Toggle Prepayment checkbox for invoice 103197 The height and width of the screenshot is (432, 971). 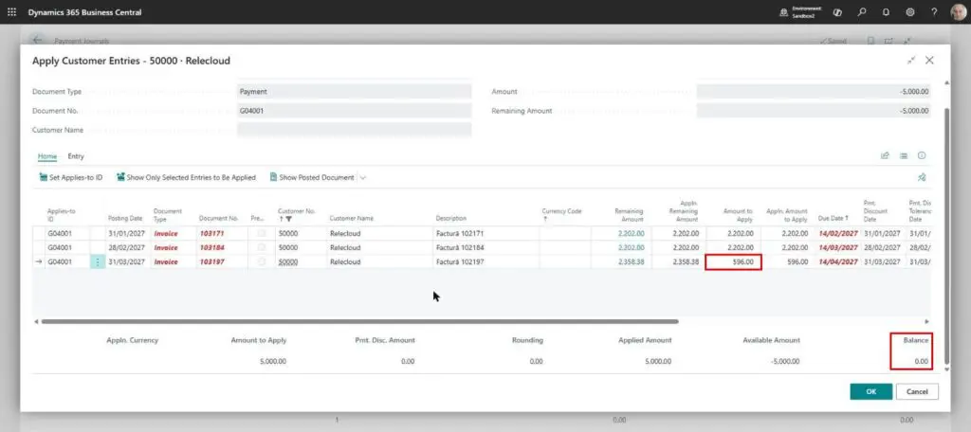pos(262,261)
